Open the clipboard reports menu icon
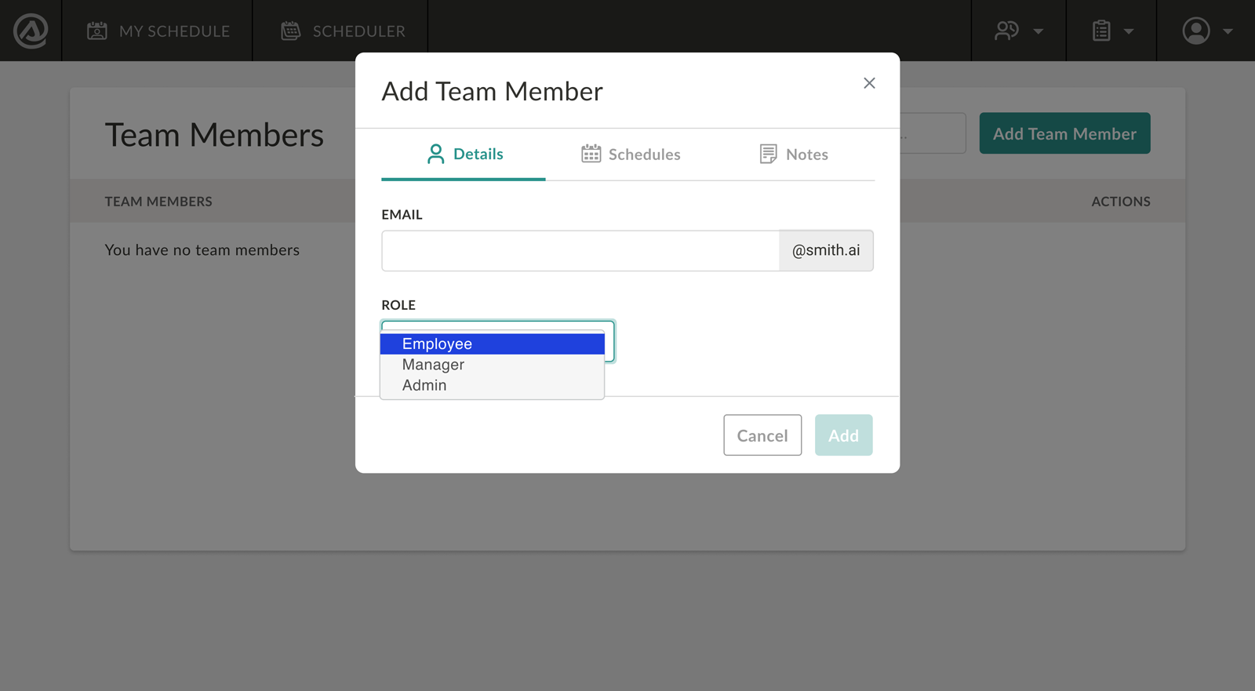1255x691 pixels. (x=1101, y=31)
